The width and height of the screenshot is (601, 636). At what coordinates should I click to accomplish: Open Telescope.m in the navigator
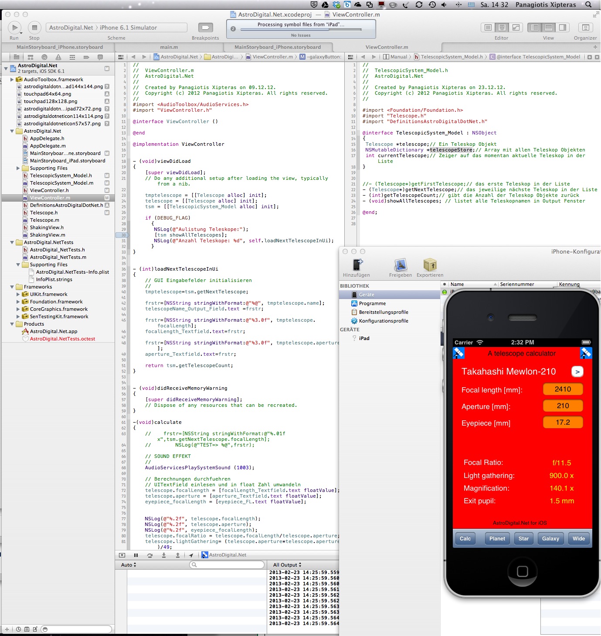(x=44, y=220)
